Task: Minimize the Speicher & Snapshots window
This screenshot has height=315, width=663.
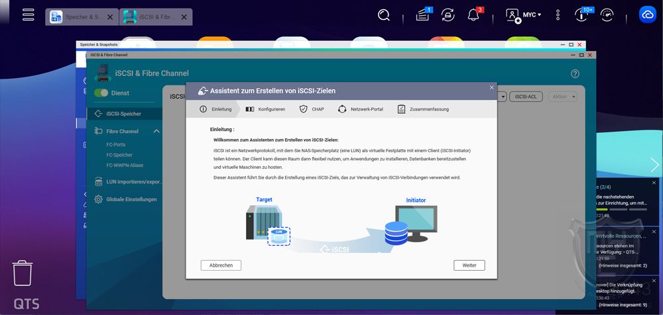Action: coord(563,44)
